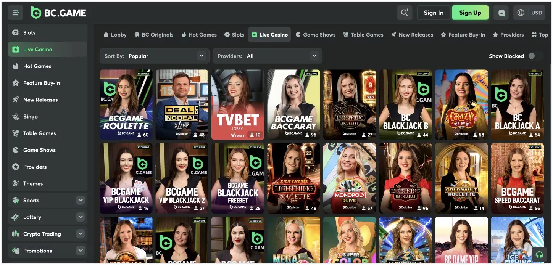Collapse the sidebar with the menu icon
Screen dimensions: 553x265
16,13
